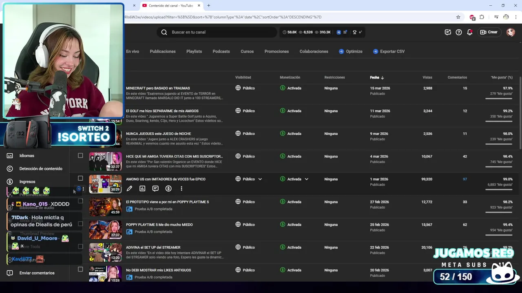Click the vidIQ logo in stats bar

point(338,32)
